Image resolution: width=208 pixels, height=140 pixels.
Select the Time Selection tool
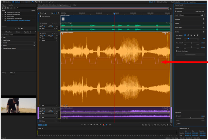click(x=42, y=2)
